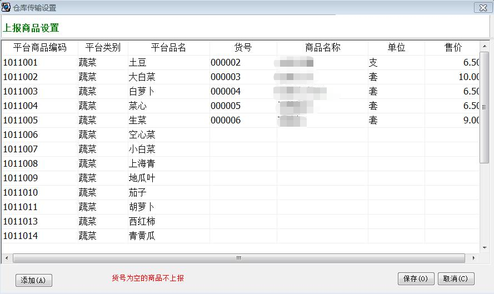
Task: Click the 售价 column header
Action: tap(453, 48)
